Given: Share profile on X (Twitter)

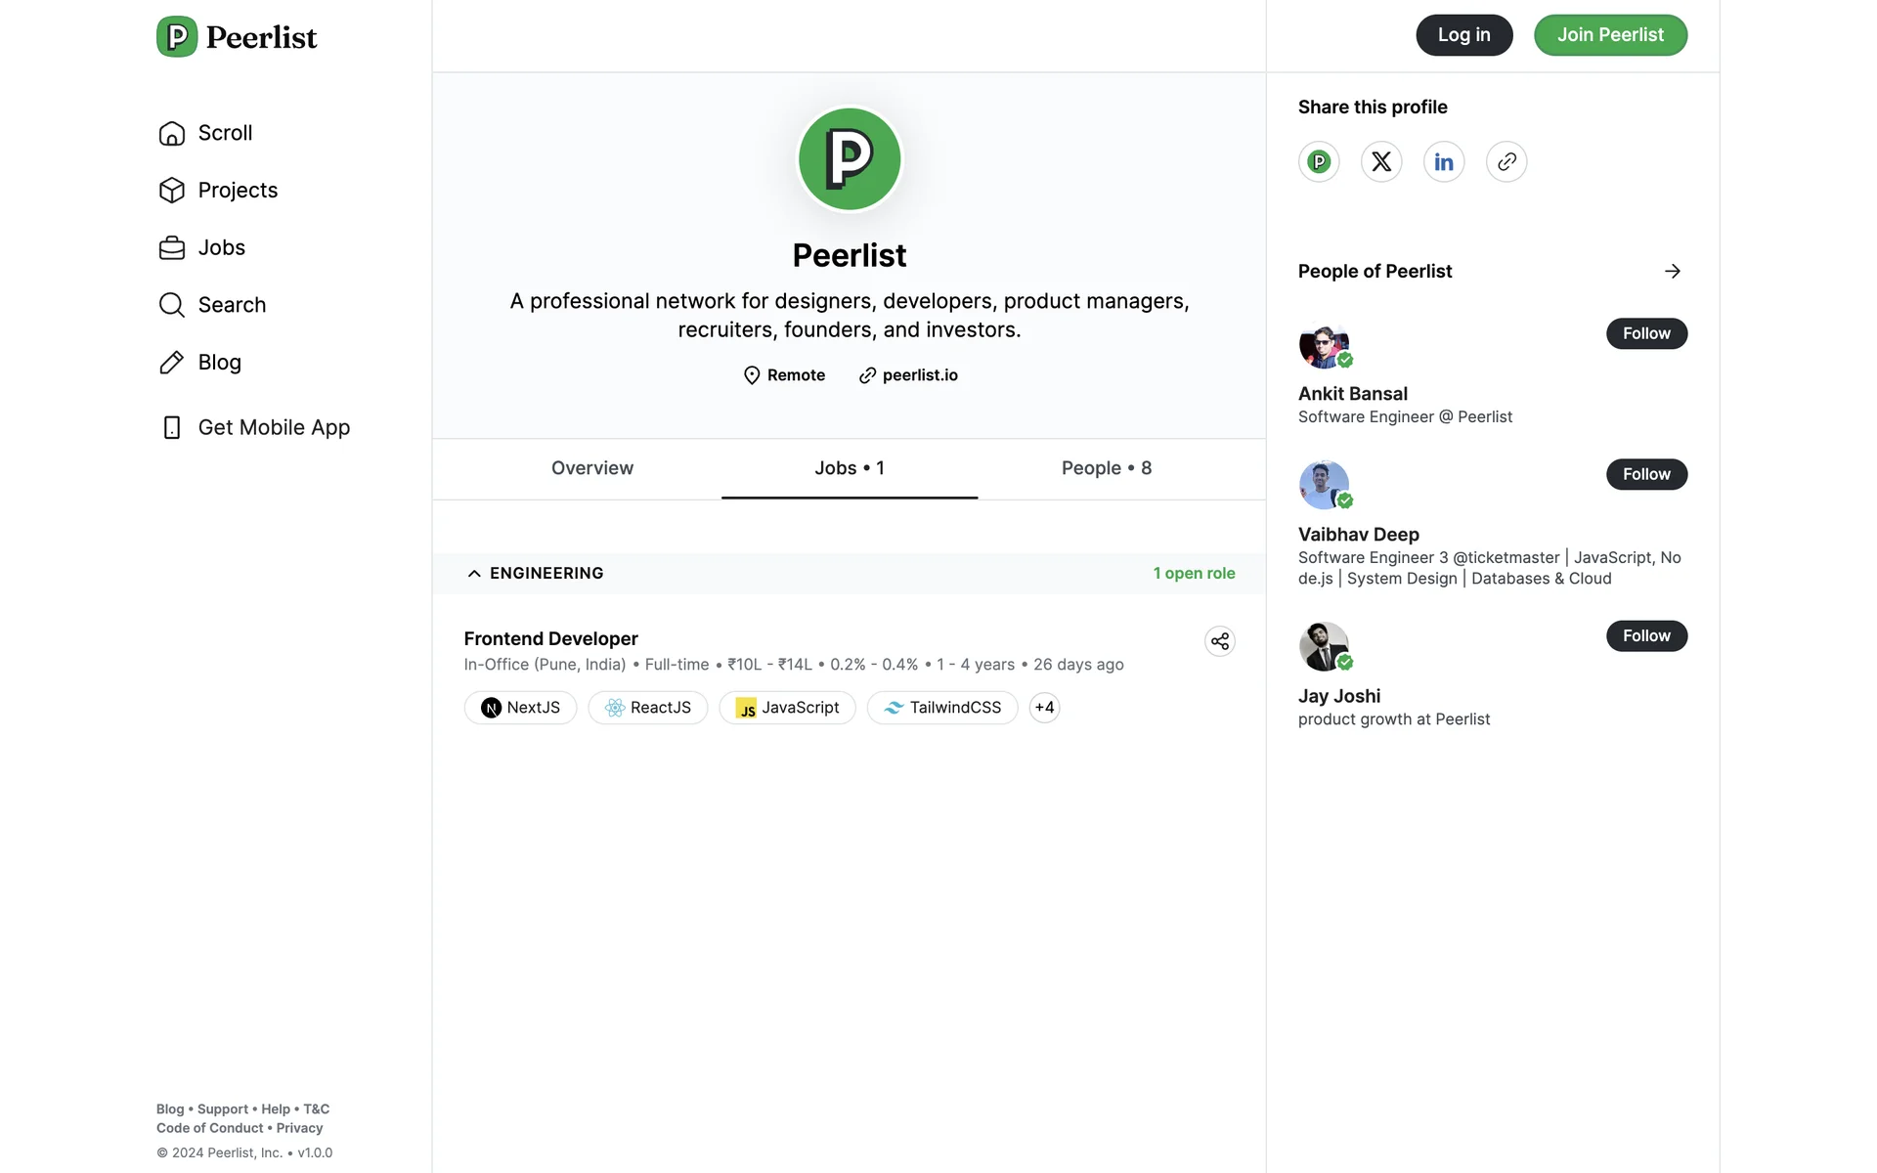Looking at the screenshot, I should pos(1380,162).
